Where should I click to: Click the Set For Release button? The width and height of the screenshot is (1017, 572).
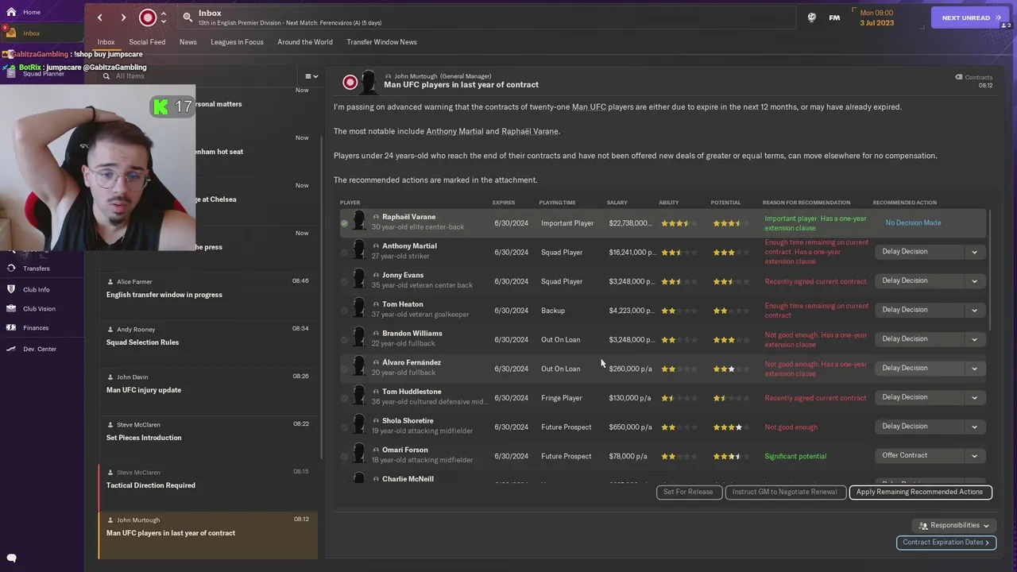coord(688,492)
